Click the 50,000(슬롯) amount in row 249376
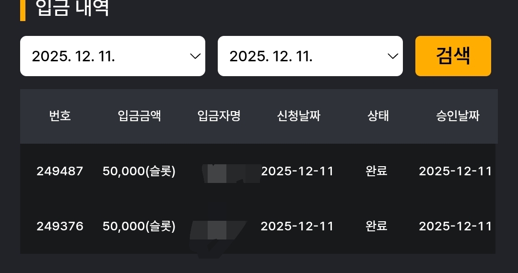Viewport: 518px width, 273px height. (139, 226)
